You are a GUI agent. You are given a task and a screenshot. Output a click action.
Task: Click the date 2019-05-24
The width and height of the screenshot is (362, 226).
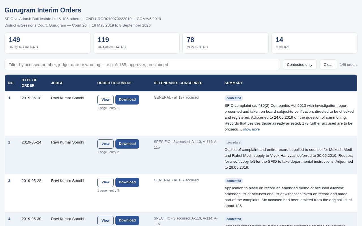tap(31, 142)
